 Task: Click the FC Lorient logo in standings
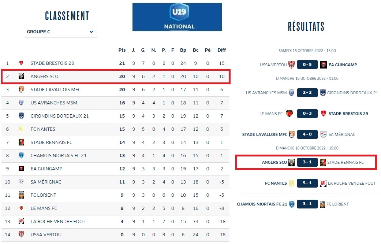(x=21, y=195)
